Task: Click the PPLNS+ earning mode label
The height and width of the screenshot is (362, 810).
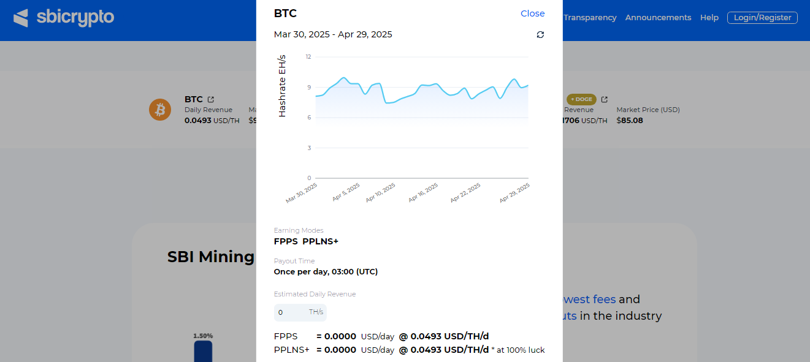Action: pyautogui.click(x=320, y=241)
